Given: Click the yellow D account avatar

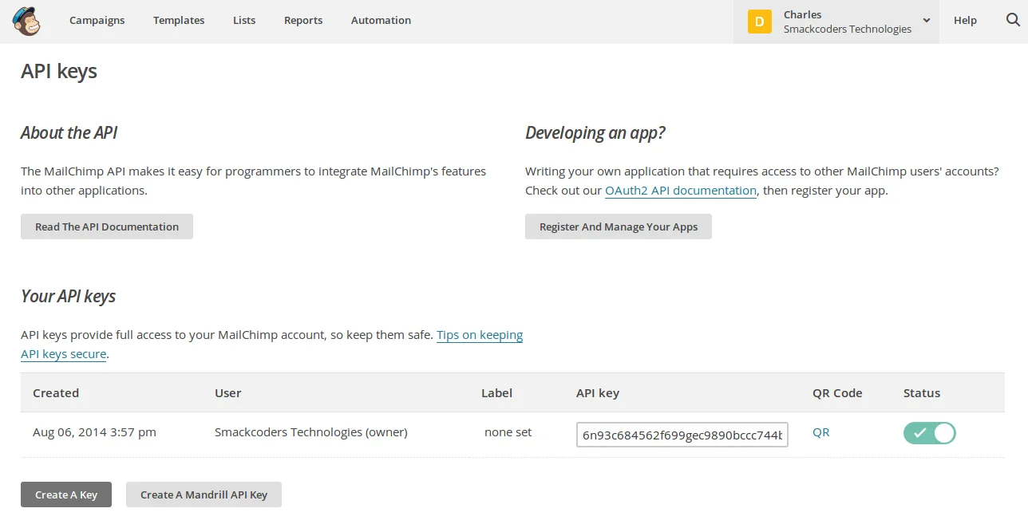Looking at the screenshot, I should 760,22.
